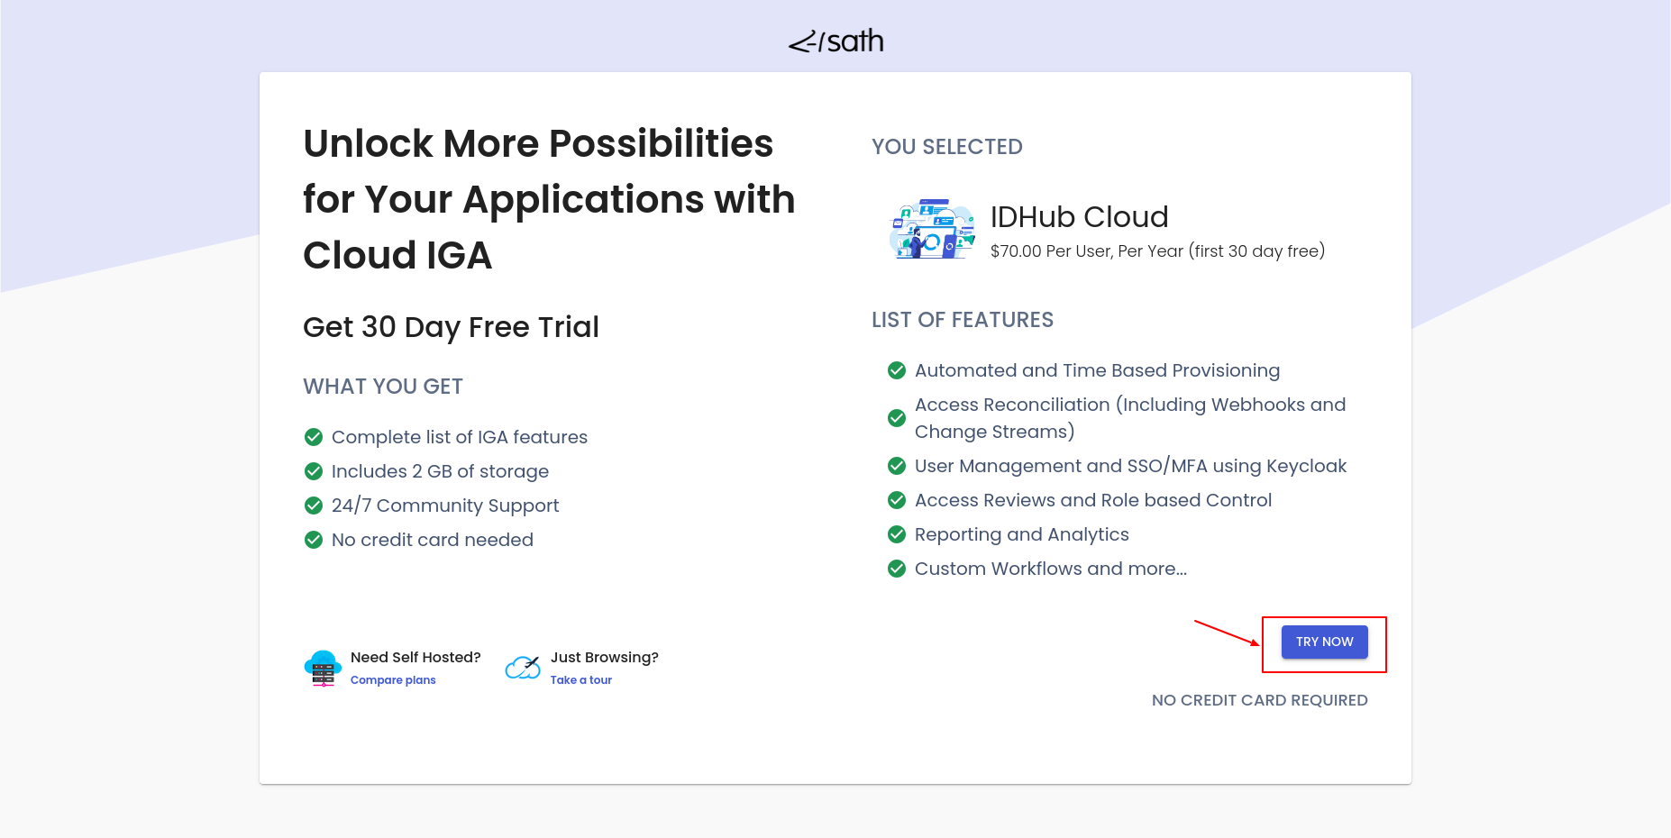Click the IDHub Cloud plan title
1671x838 pixels.
[x=1079, y=217]
